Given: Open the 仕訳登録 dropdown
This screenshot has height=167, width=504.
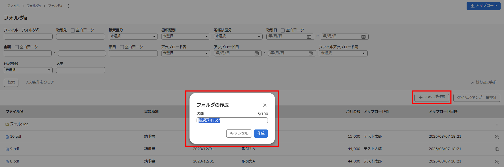Looking at the screenshot, I should click(x=28, y=70).
